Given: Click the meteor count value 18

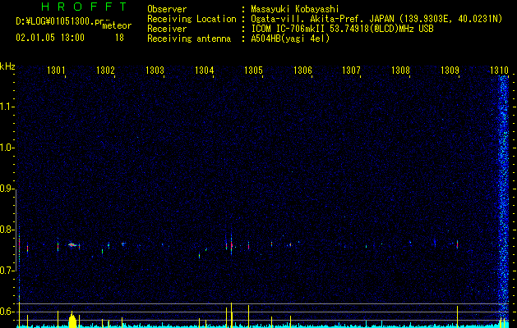Looking at the screenshot, I should pos(119,38).
